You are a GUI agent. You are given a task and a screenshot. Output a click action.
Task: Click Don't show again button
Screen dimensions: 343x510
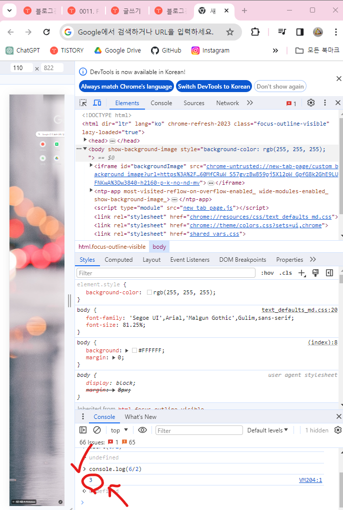[x=280, y=87]
